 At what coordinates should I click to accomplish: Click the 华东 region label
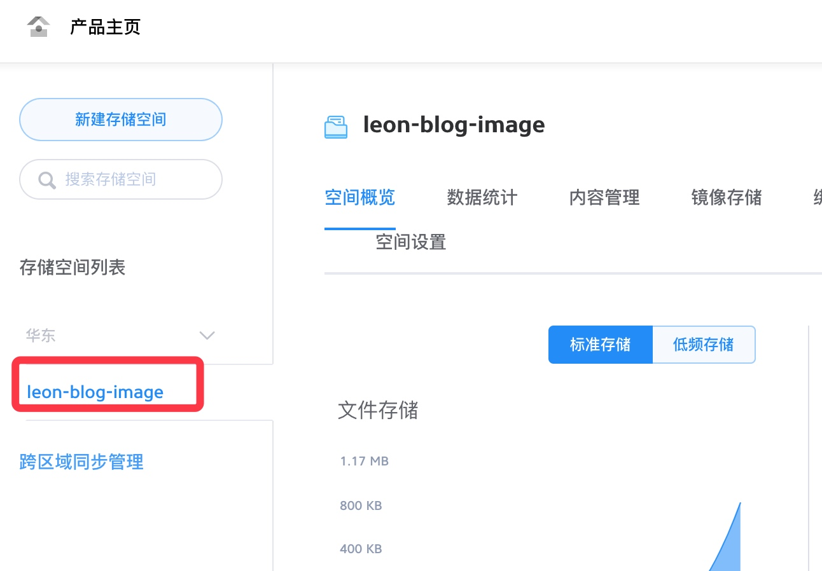41,335
